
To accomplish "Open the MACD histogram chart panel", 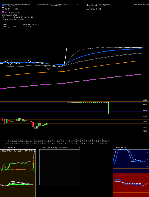I will (x=18, y=185).
